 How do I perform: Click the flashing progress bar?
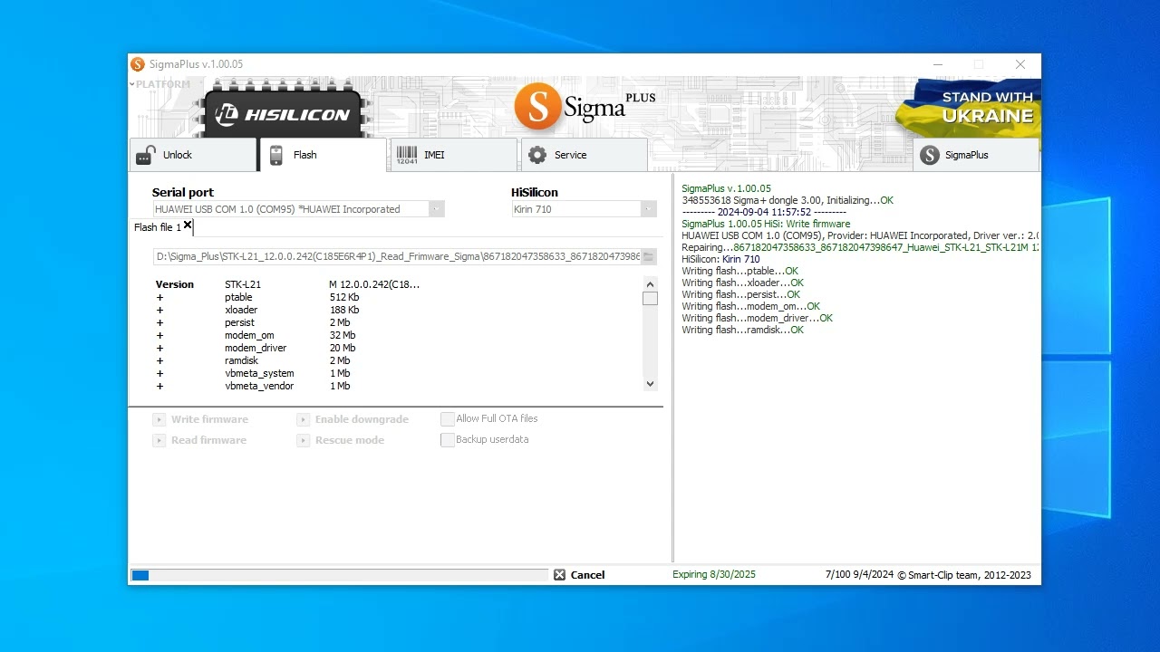[339, 575]
